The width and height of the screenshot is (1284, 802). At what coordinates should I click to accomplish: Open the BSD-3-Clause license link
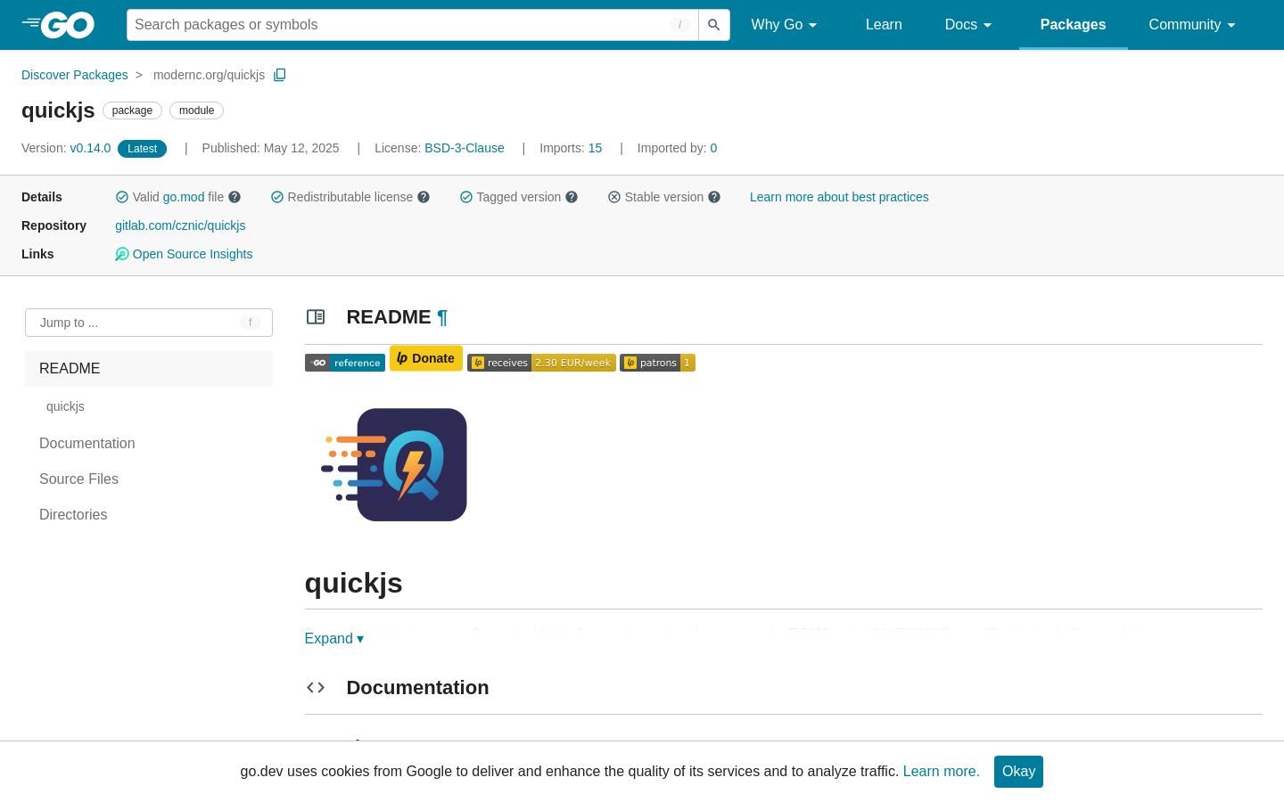point(465,148)
